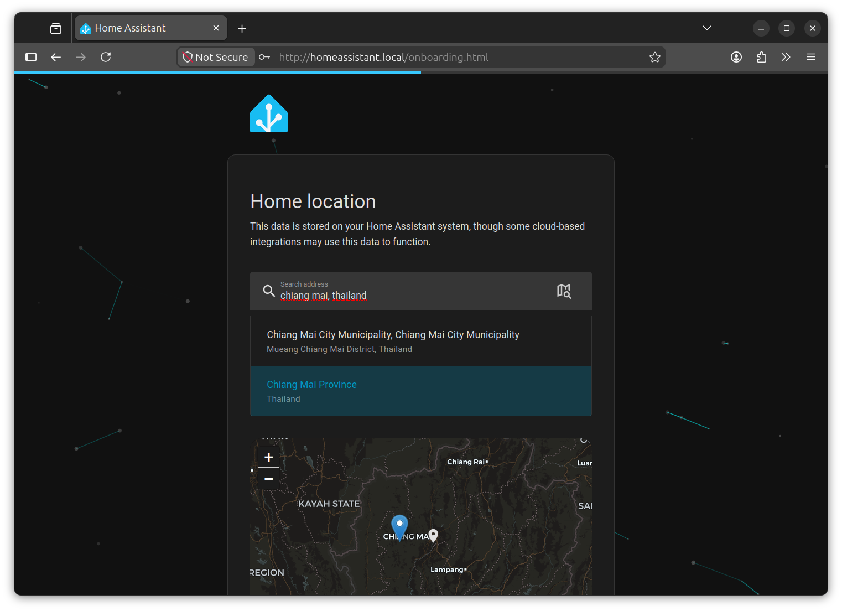Screen dimensions: 842x611
Task: Click the KAYAH STATE label on map
Action: (x=329, y=504)
